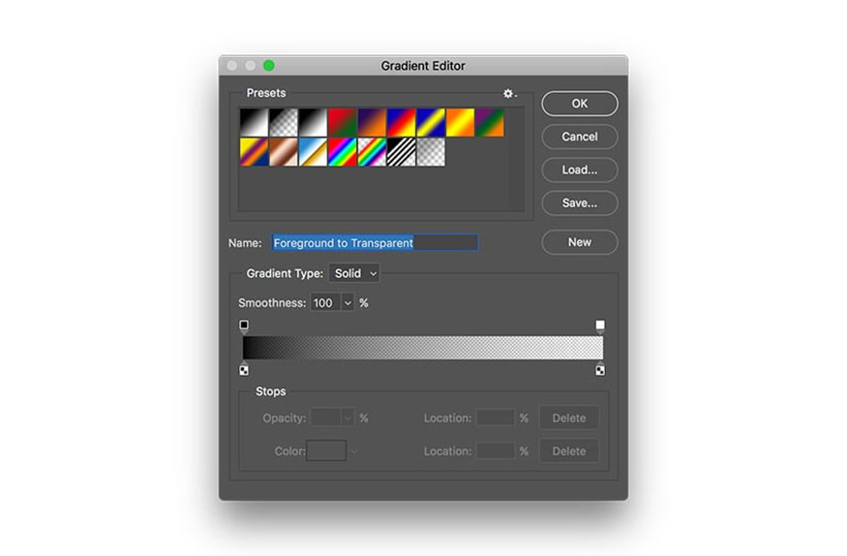Click the gradient Name text field

click(x=375, y=242)
